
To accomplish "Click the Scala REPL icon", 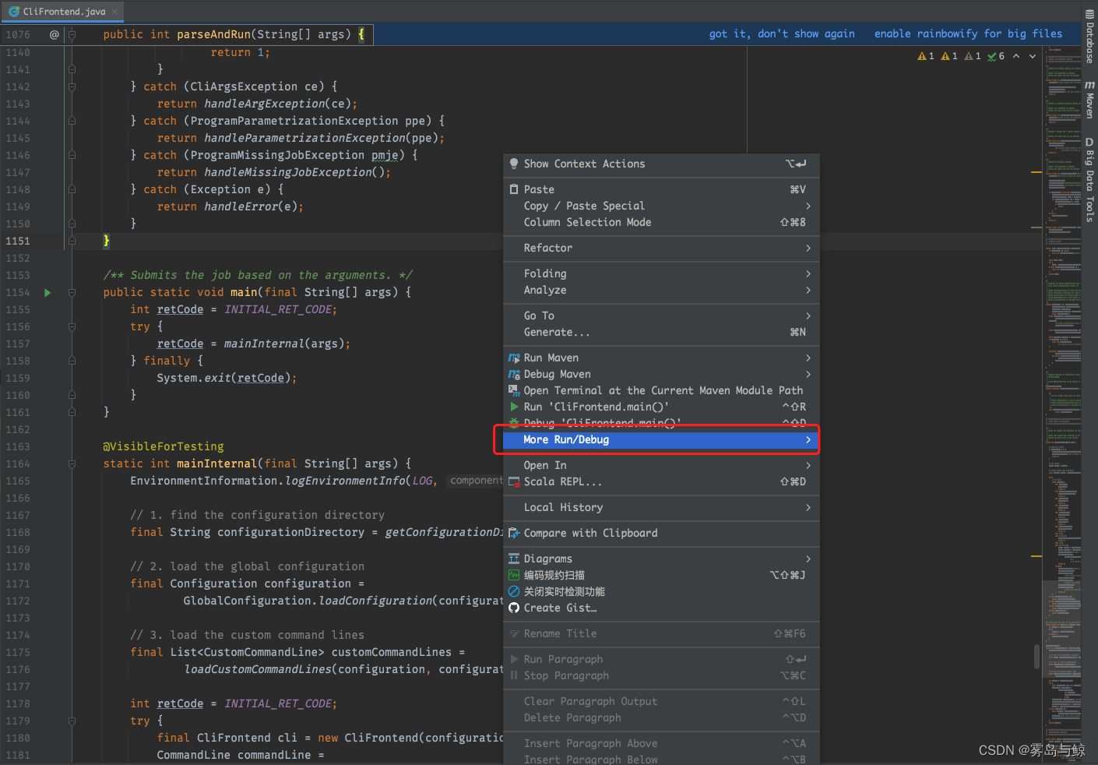I will point(514,481).
